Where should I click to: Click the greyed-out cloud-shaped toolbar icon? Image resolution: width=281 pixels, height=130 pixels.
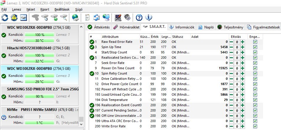pos(35,18)
